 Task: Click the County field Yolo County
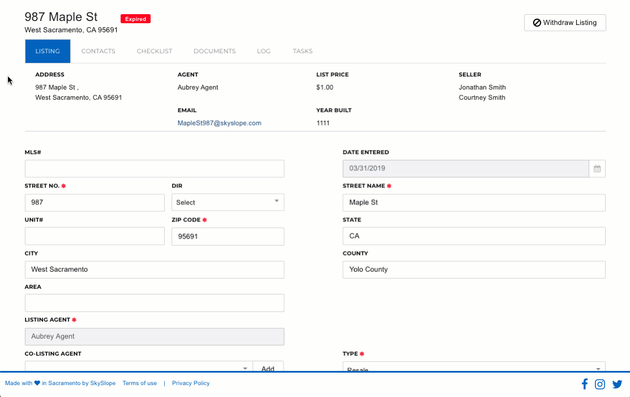474,270
